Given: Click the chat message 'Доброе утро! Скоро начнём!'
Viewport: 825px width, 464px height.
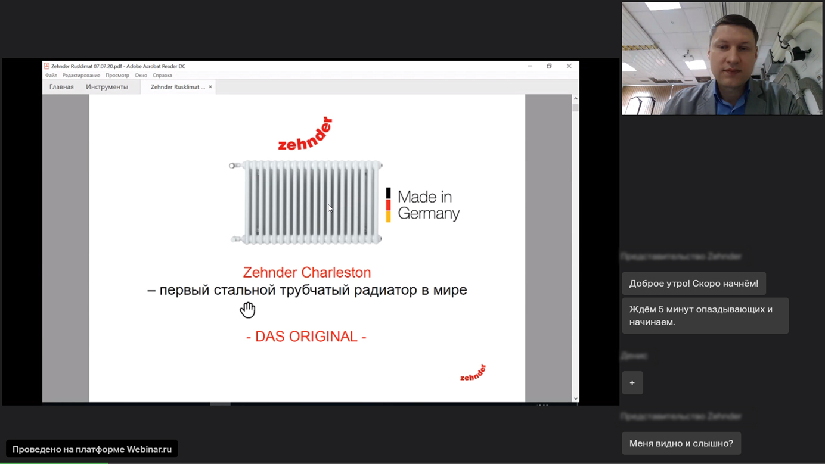Looking at the screenshot, I should click(694, 284).
